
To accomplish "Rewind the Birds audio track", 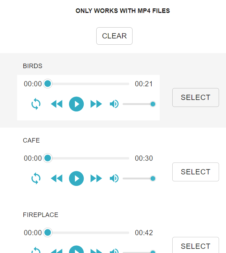I will tap(56, 104).
